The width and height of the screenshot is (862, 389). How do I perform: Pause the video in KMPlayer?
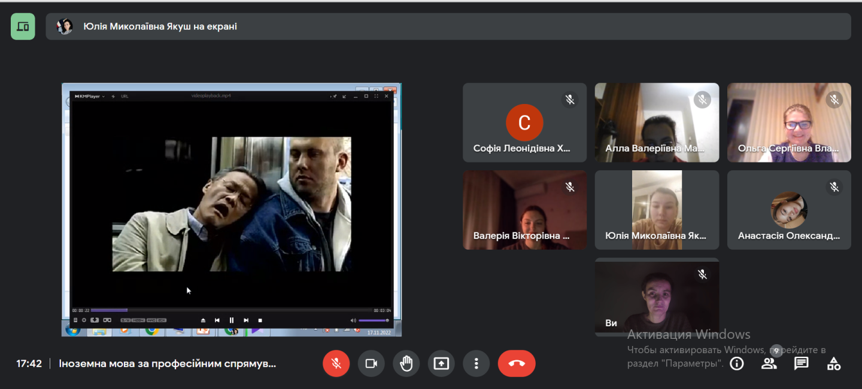click(x=232, y=320)
